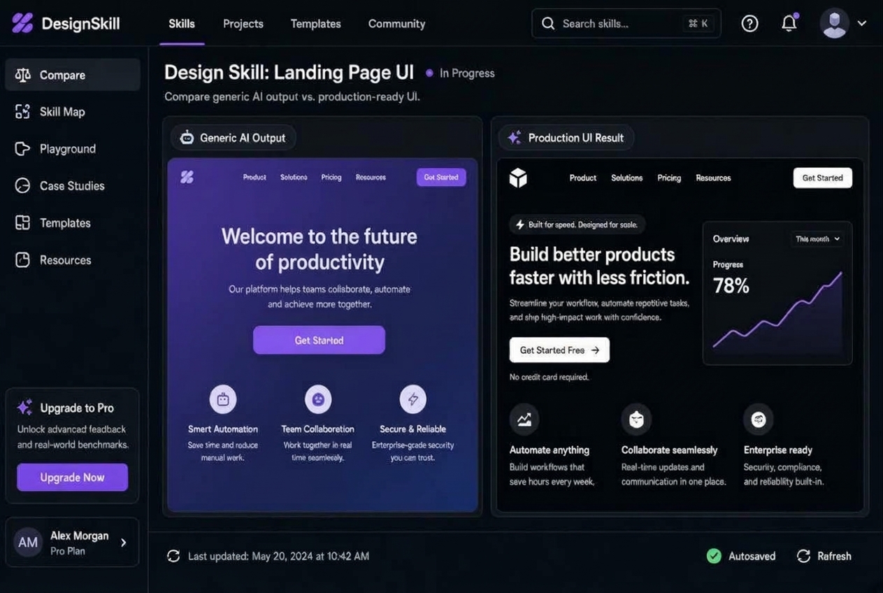Click the small purple Get Started nav button
This screenshot has height=593, width=883.
point(441,178)
